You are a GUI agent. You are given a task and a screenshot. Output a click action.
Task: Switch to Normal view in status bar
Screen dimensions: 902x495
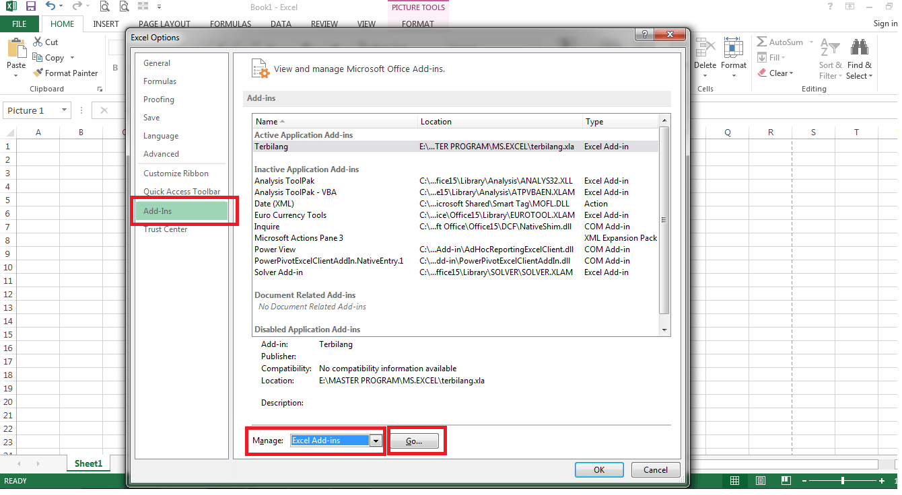click(x=735, y=481)
